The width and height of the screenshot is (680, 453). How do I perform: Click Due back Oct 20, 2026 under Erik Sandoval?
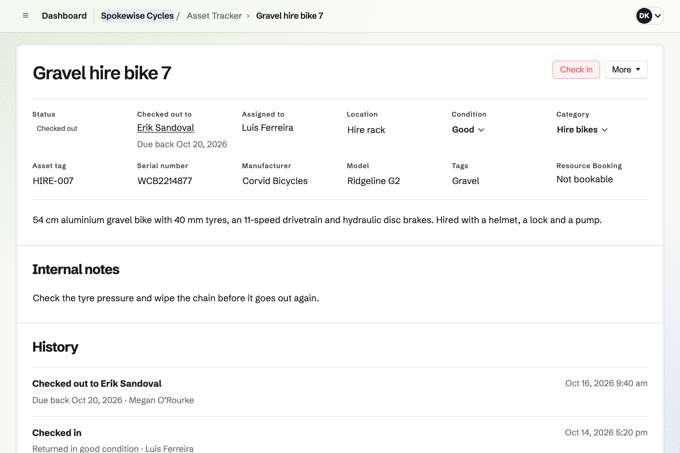point(182,144)
